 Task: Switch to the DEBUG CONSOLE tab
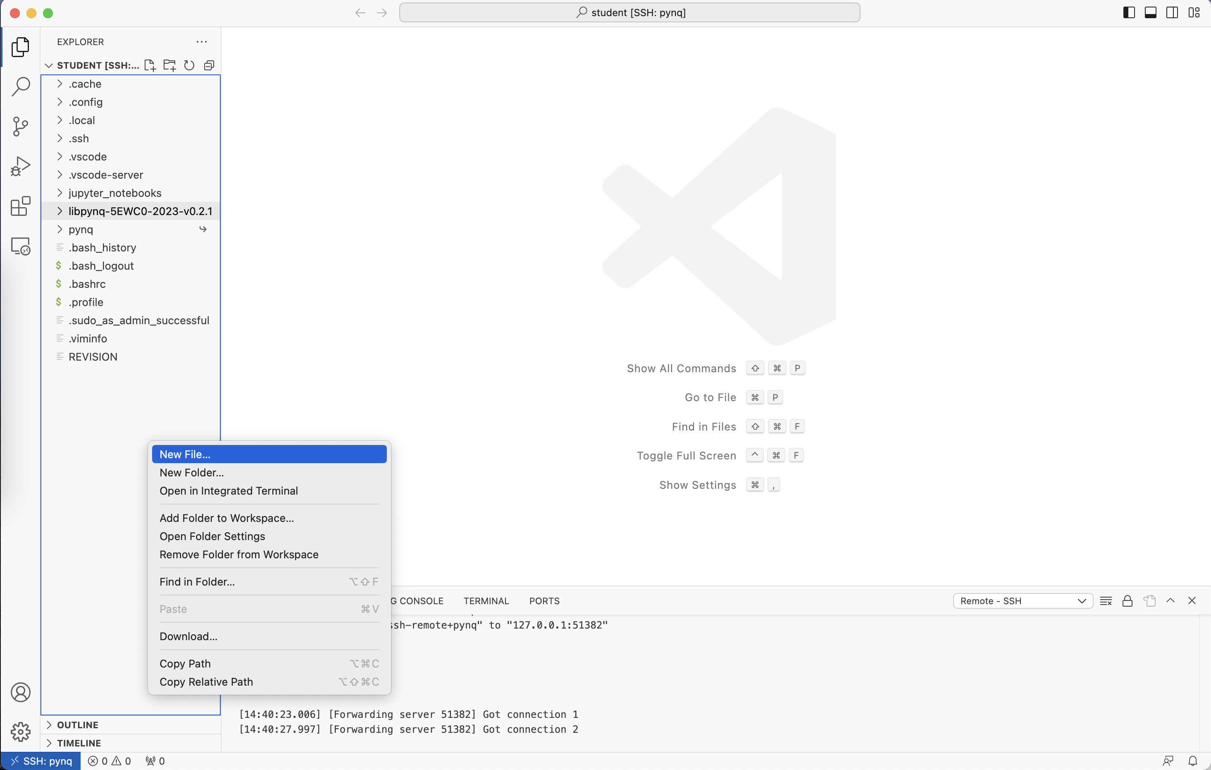[417, 601]
